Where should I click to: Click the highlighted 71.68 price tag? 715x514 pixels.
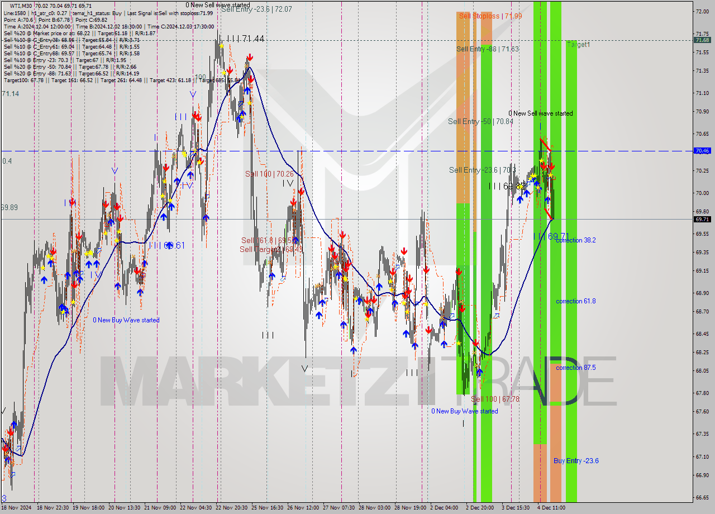tap(702, 40)
